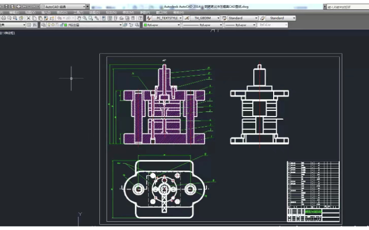Click the green ByLayer swatch in color control
This screenshot has width=369, height=230.
pyautogui.click(x=145, y=25)
